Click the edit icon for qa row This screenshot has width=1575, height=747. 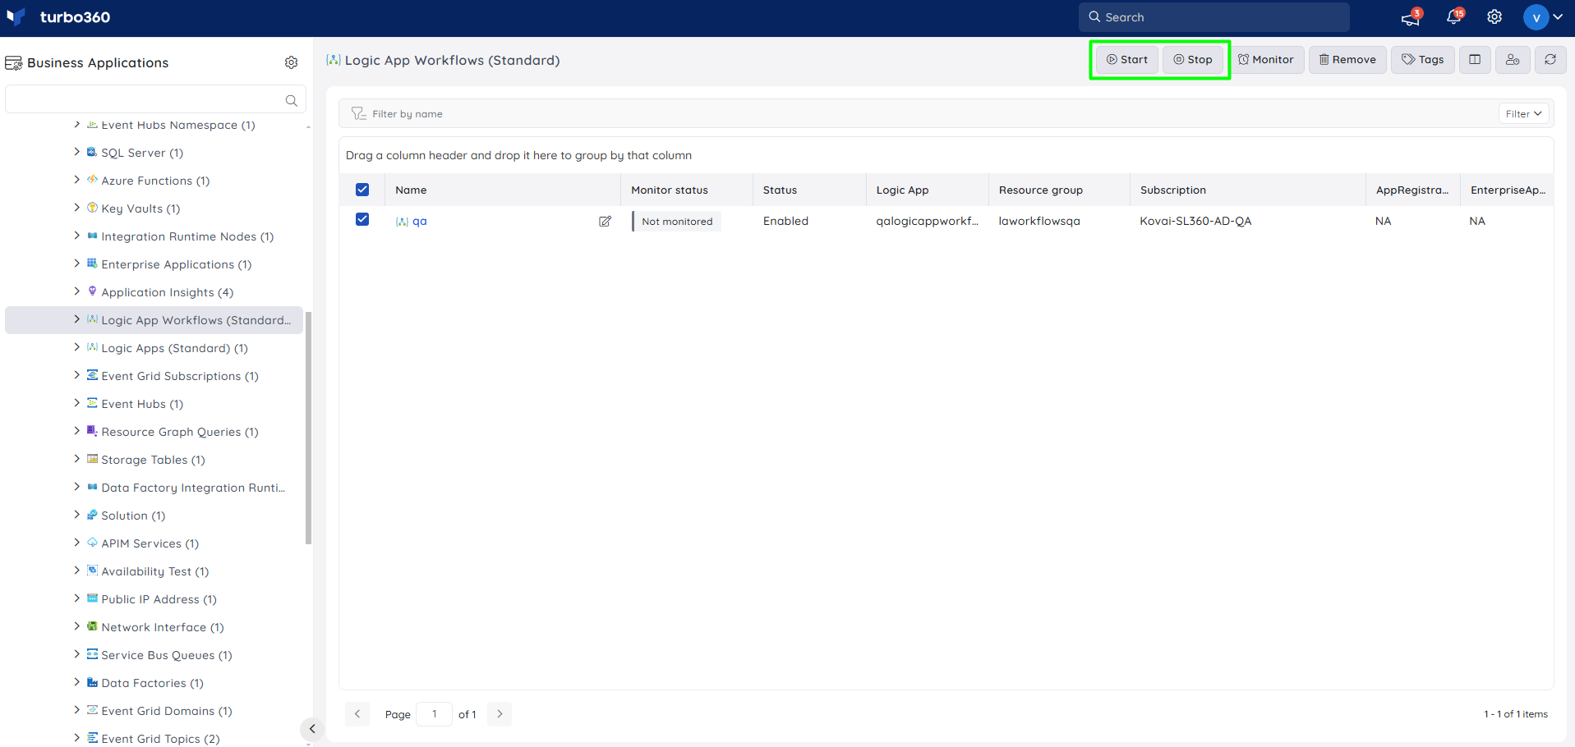[605, 222]
